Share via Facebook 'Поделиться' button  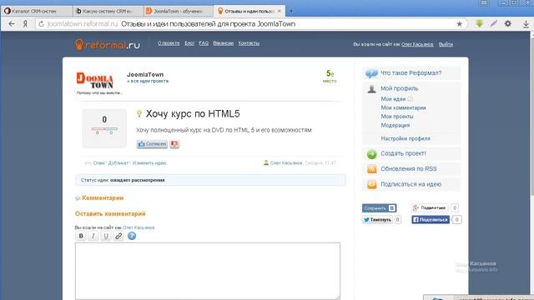431,220
